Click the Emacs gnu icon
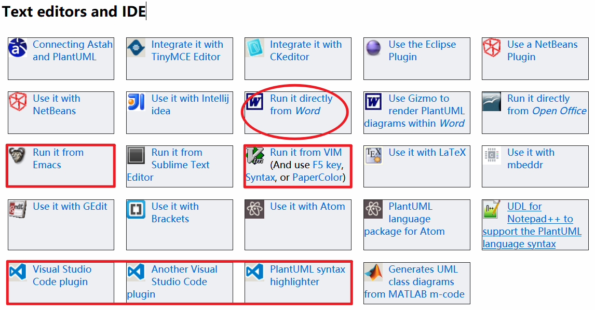 click(x=18, y=156)
